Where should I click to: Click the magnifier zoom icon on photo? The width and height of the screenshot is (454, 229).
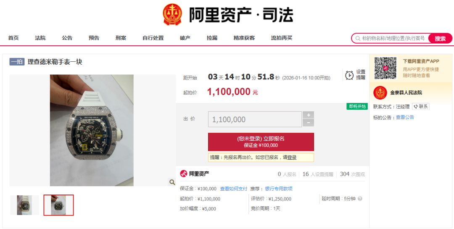(172, 182)
